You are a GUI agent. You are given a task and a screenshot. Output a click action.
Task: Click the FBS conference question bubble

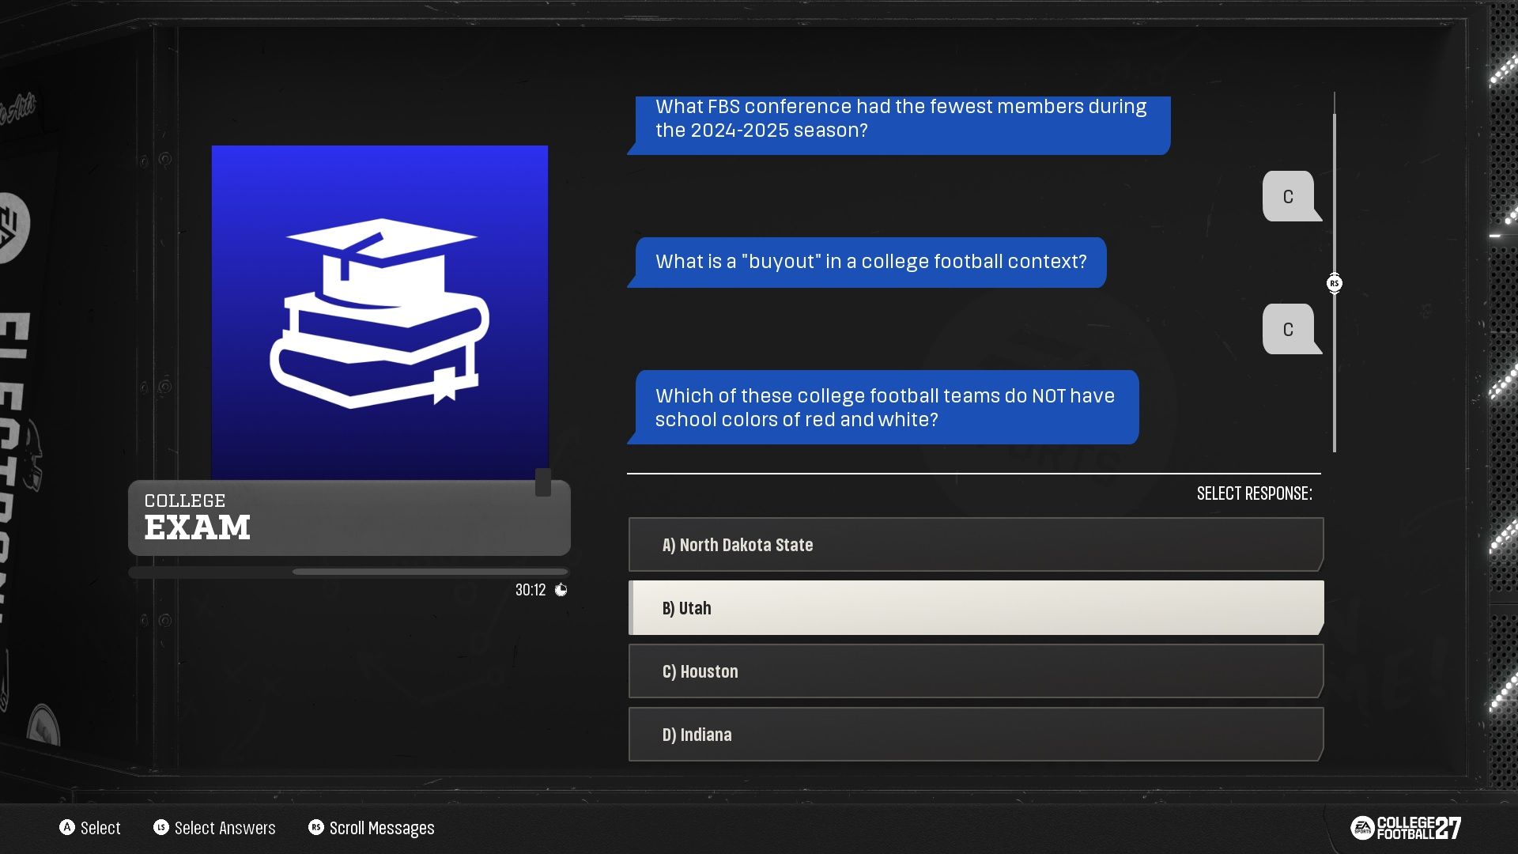[x=899, y=125]
